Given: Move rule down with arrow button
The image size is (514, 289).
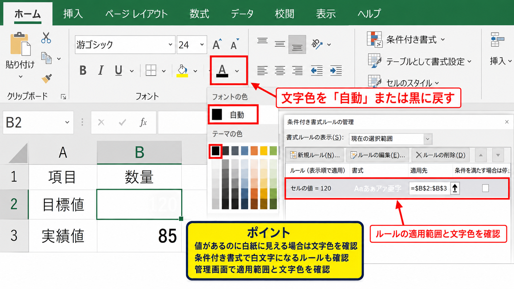Looking at the screenshot, I should 498,155.
